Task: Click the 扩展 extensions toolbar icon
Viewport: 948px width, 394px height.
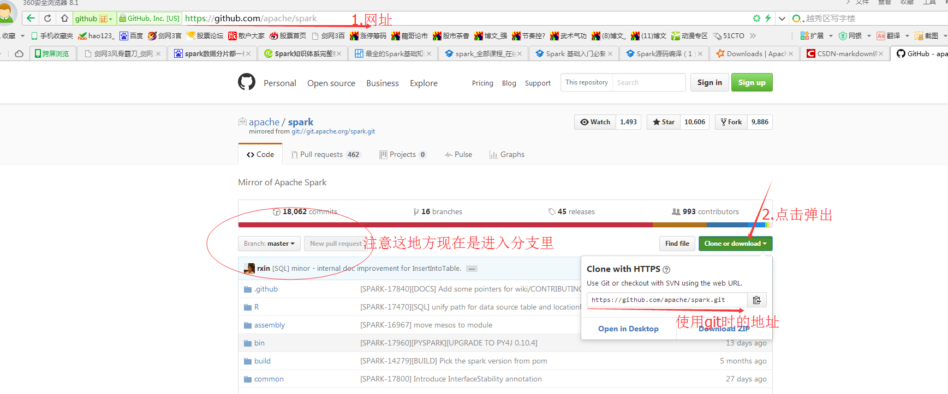Action: (x=812, y=35)
